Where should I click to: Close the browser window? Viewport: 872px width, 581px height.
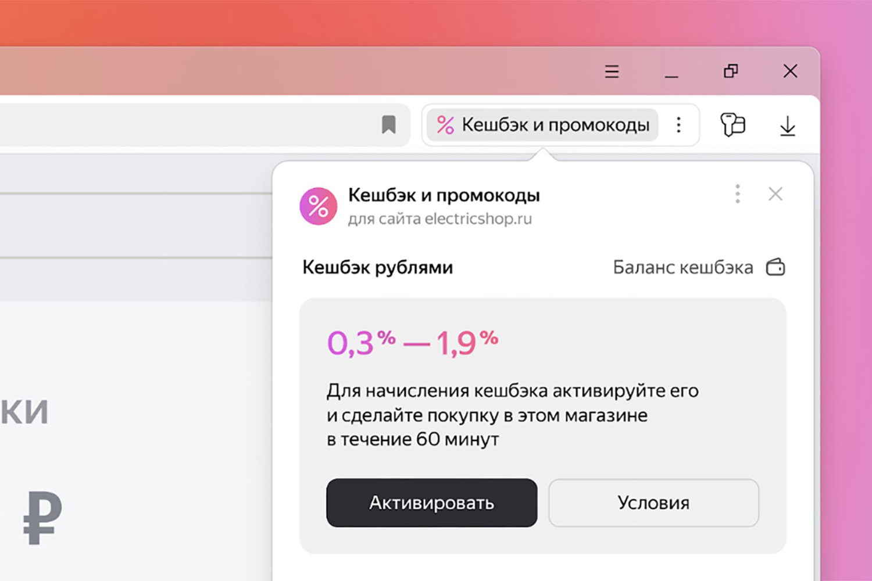(790, 71)
